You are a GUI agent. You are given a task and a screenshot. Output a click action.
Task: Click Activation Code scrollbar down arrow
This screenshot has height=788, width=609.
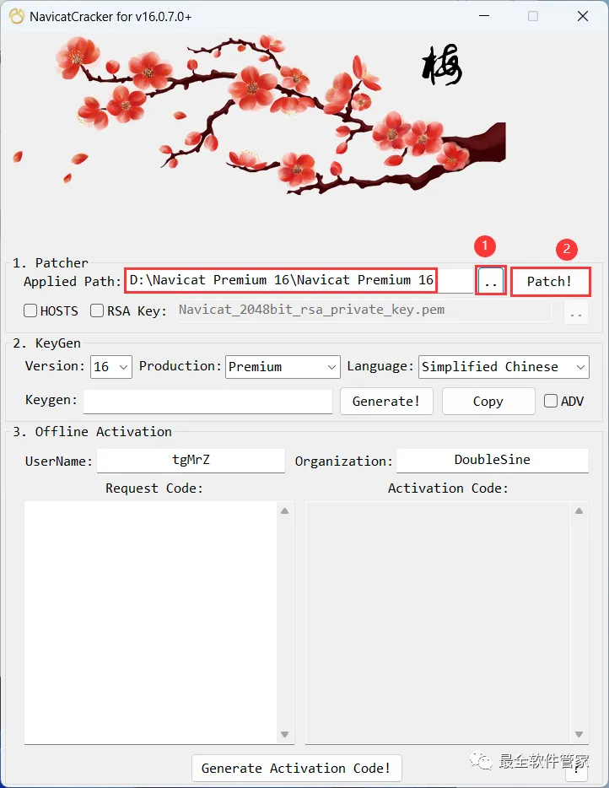point(579,734)
